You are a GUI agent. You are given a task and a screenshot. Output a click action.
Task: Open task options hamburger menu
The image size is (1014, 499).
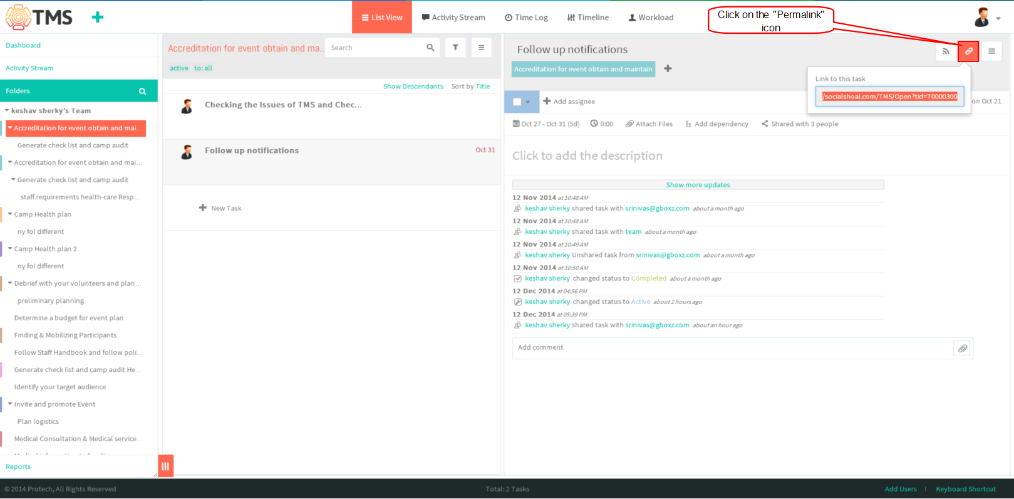[991, 51]
